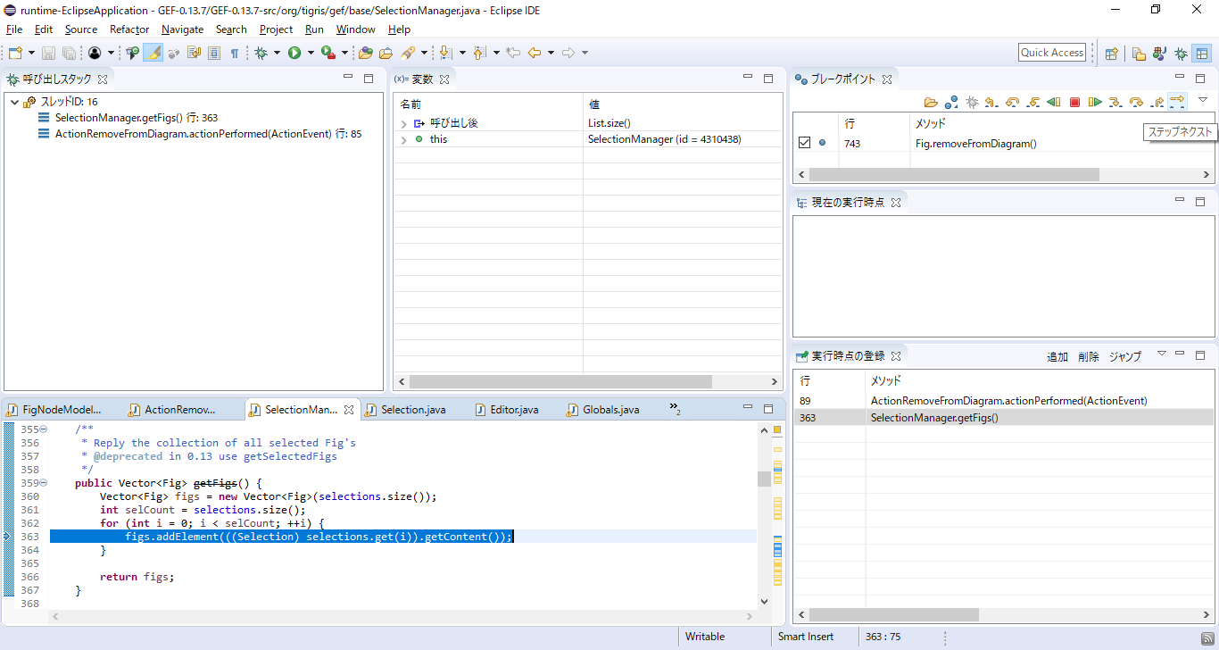Click Fig.removeFromDiagram() breakpoint method cell

click(x=976, y=143)
